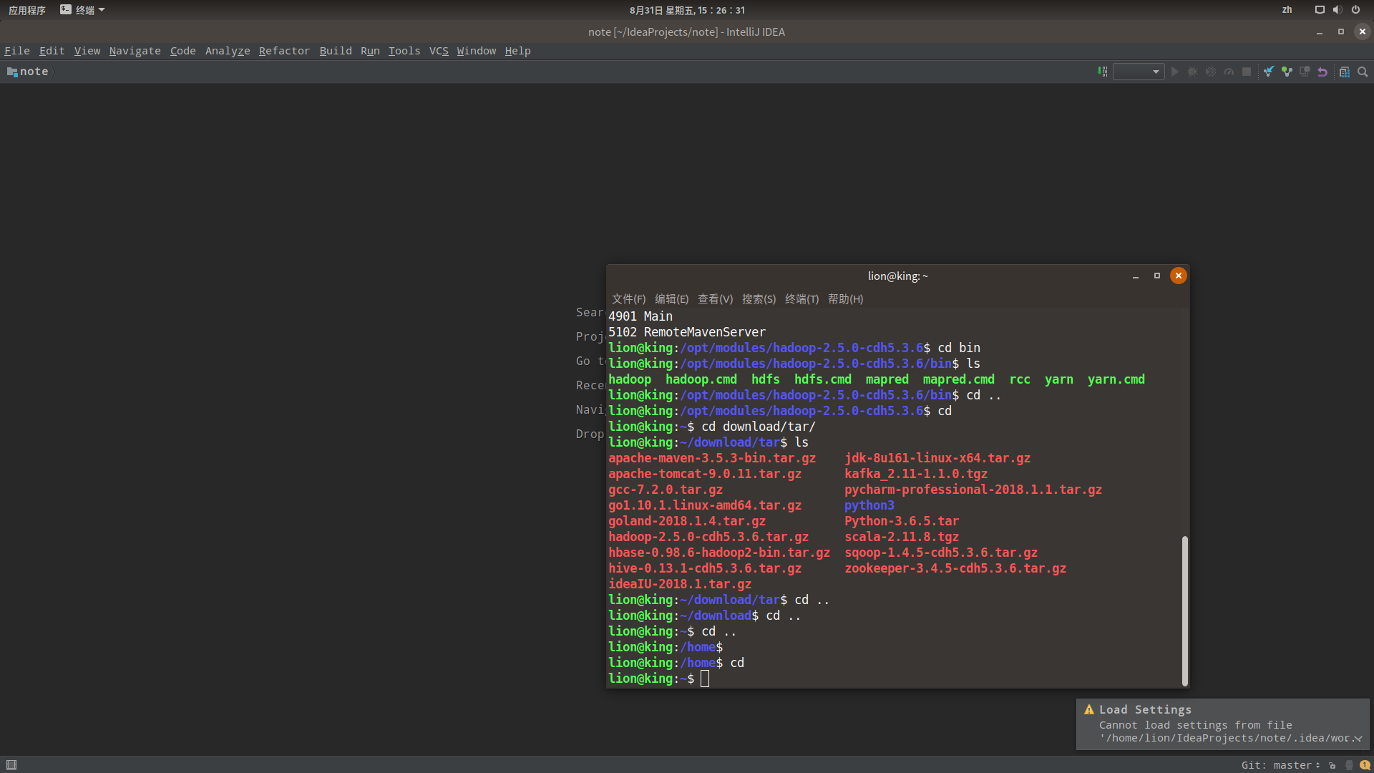The image size is (1374, 773).
Task: Open the 终端 app menu in top bar
Action: [82, 10]
